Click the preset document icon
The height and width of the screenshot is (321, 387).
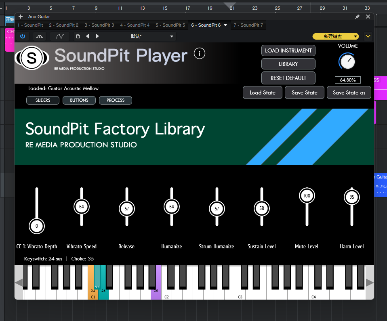(78, 36)
